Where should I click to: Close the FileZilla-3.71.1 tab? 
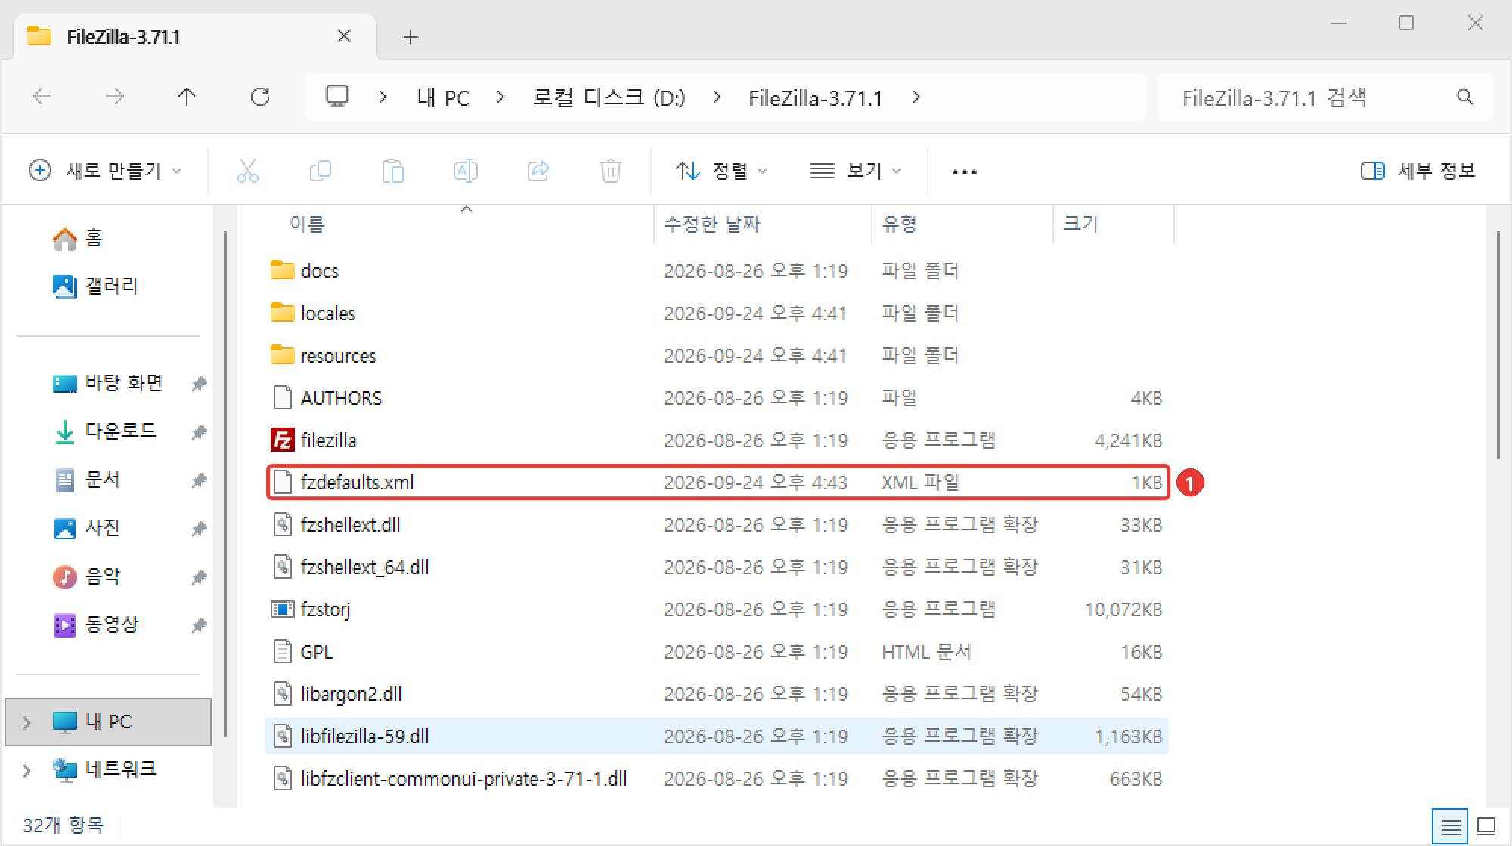pos(344,36)
